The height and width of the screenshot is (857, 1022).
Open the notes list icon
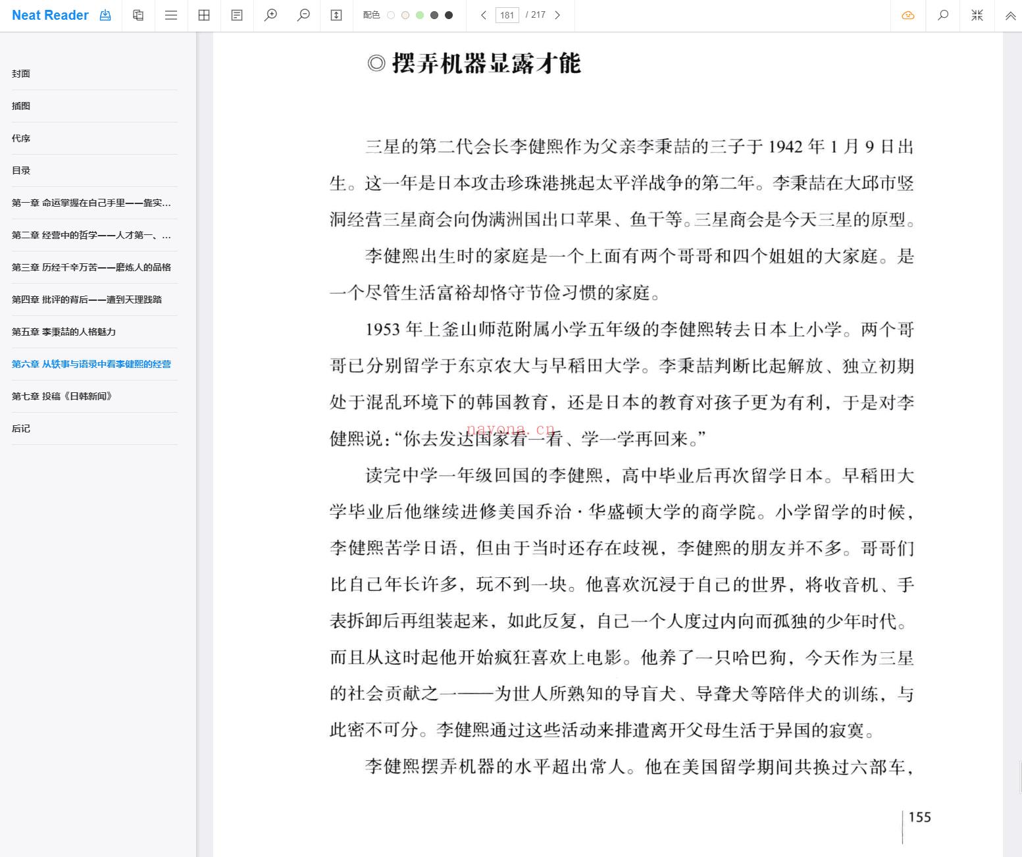(237, 15)
